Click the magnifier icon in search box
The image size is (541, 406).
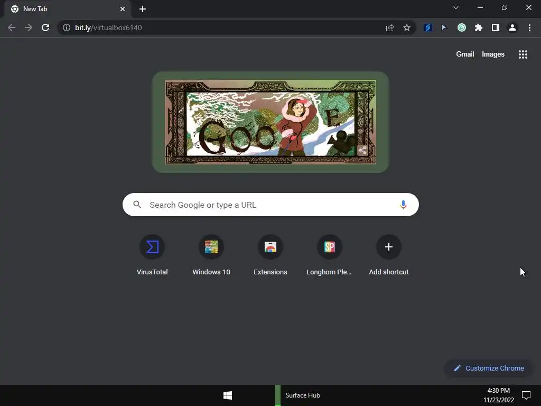tap(137, 205)
